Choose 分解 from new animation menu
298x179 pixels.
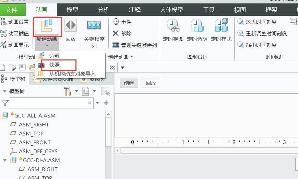tap(70, 56)
